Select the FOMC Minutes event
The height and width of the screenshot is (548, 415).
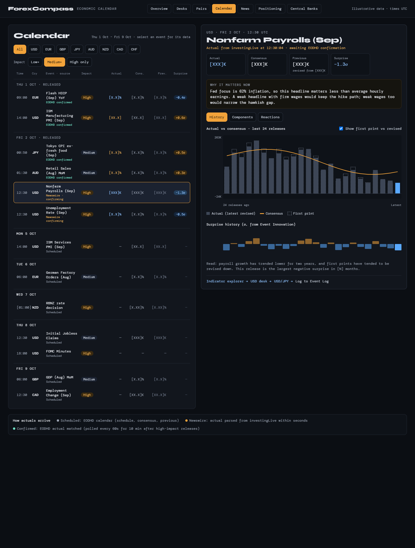[x=102, y=353]
